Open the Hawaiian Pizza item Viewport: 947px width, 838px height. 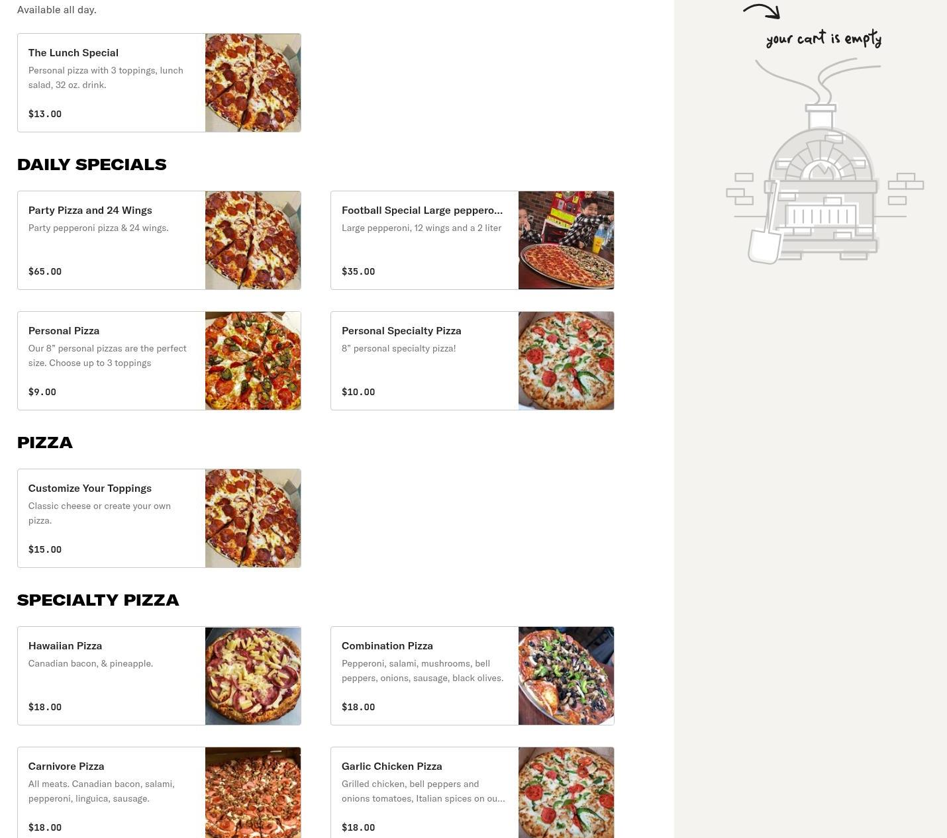[x=159, y=676]
